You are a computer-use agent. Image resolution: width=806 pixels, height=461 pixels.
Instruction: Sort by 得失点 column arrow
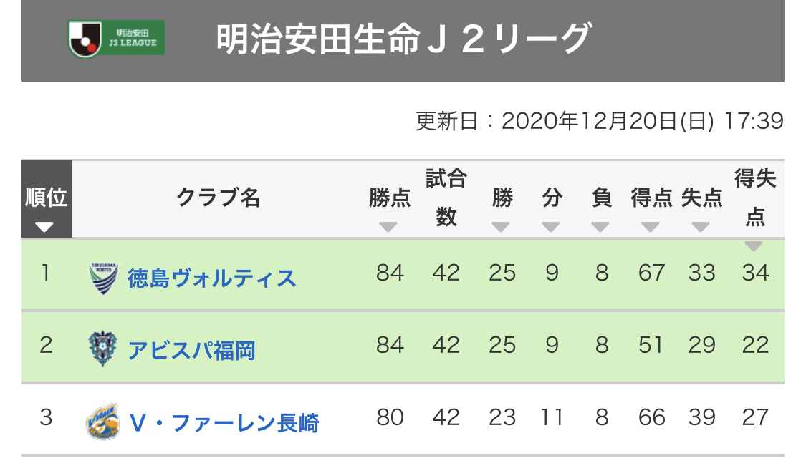(754, 246)
